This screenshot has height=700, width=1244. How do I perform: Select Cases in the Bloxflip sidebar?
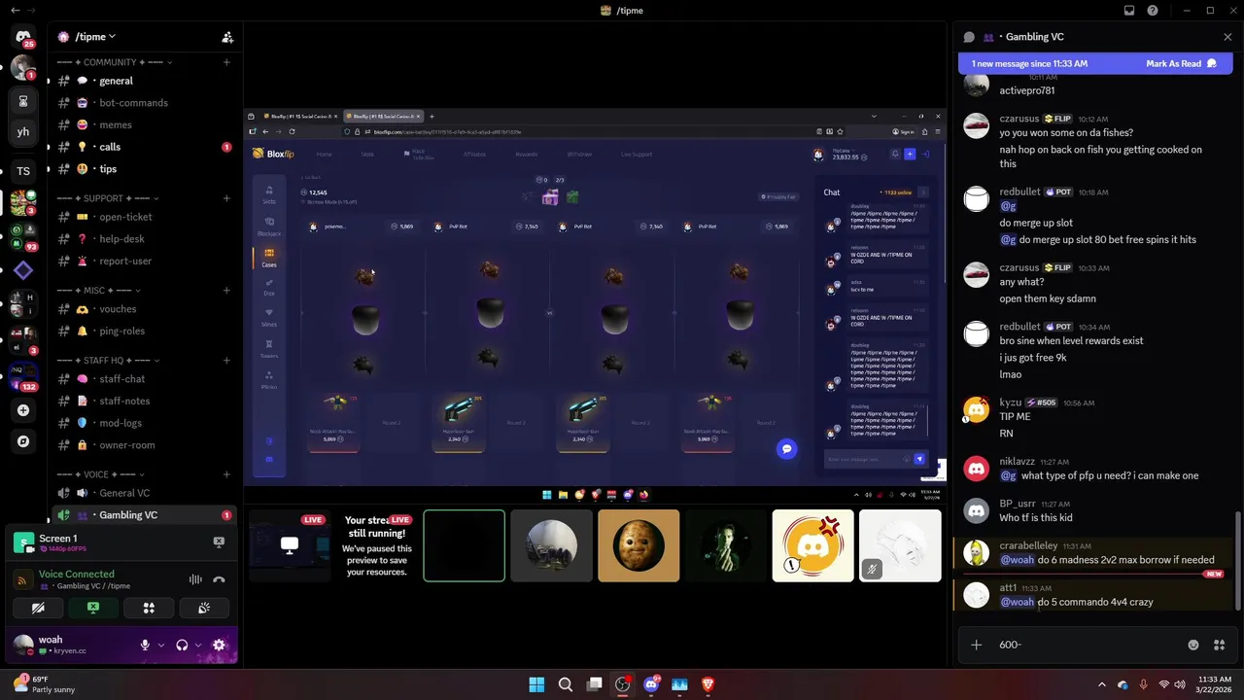point(269,258)
